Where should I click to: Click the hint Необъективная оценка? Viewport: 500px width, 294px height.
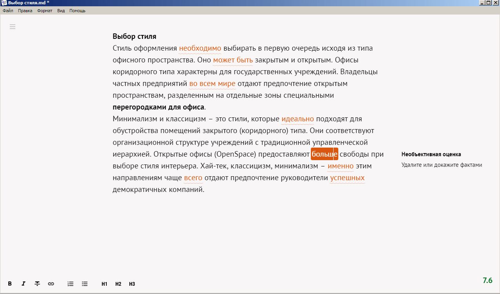click(x=431, y=154)
